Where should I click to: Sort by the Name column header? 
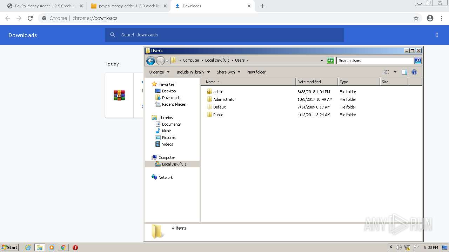(248, 82)
